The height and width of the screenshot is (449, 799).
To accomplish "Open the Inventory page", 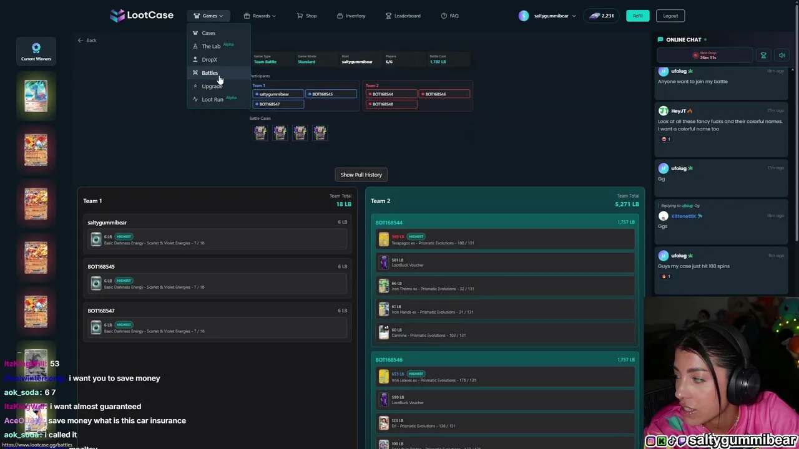I will (351, 16).
